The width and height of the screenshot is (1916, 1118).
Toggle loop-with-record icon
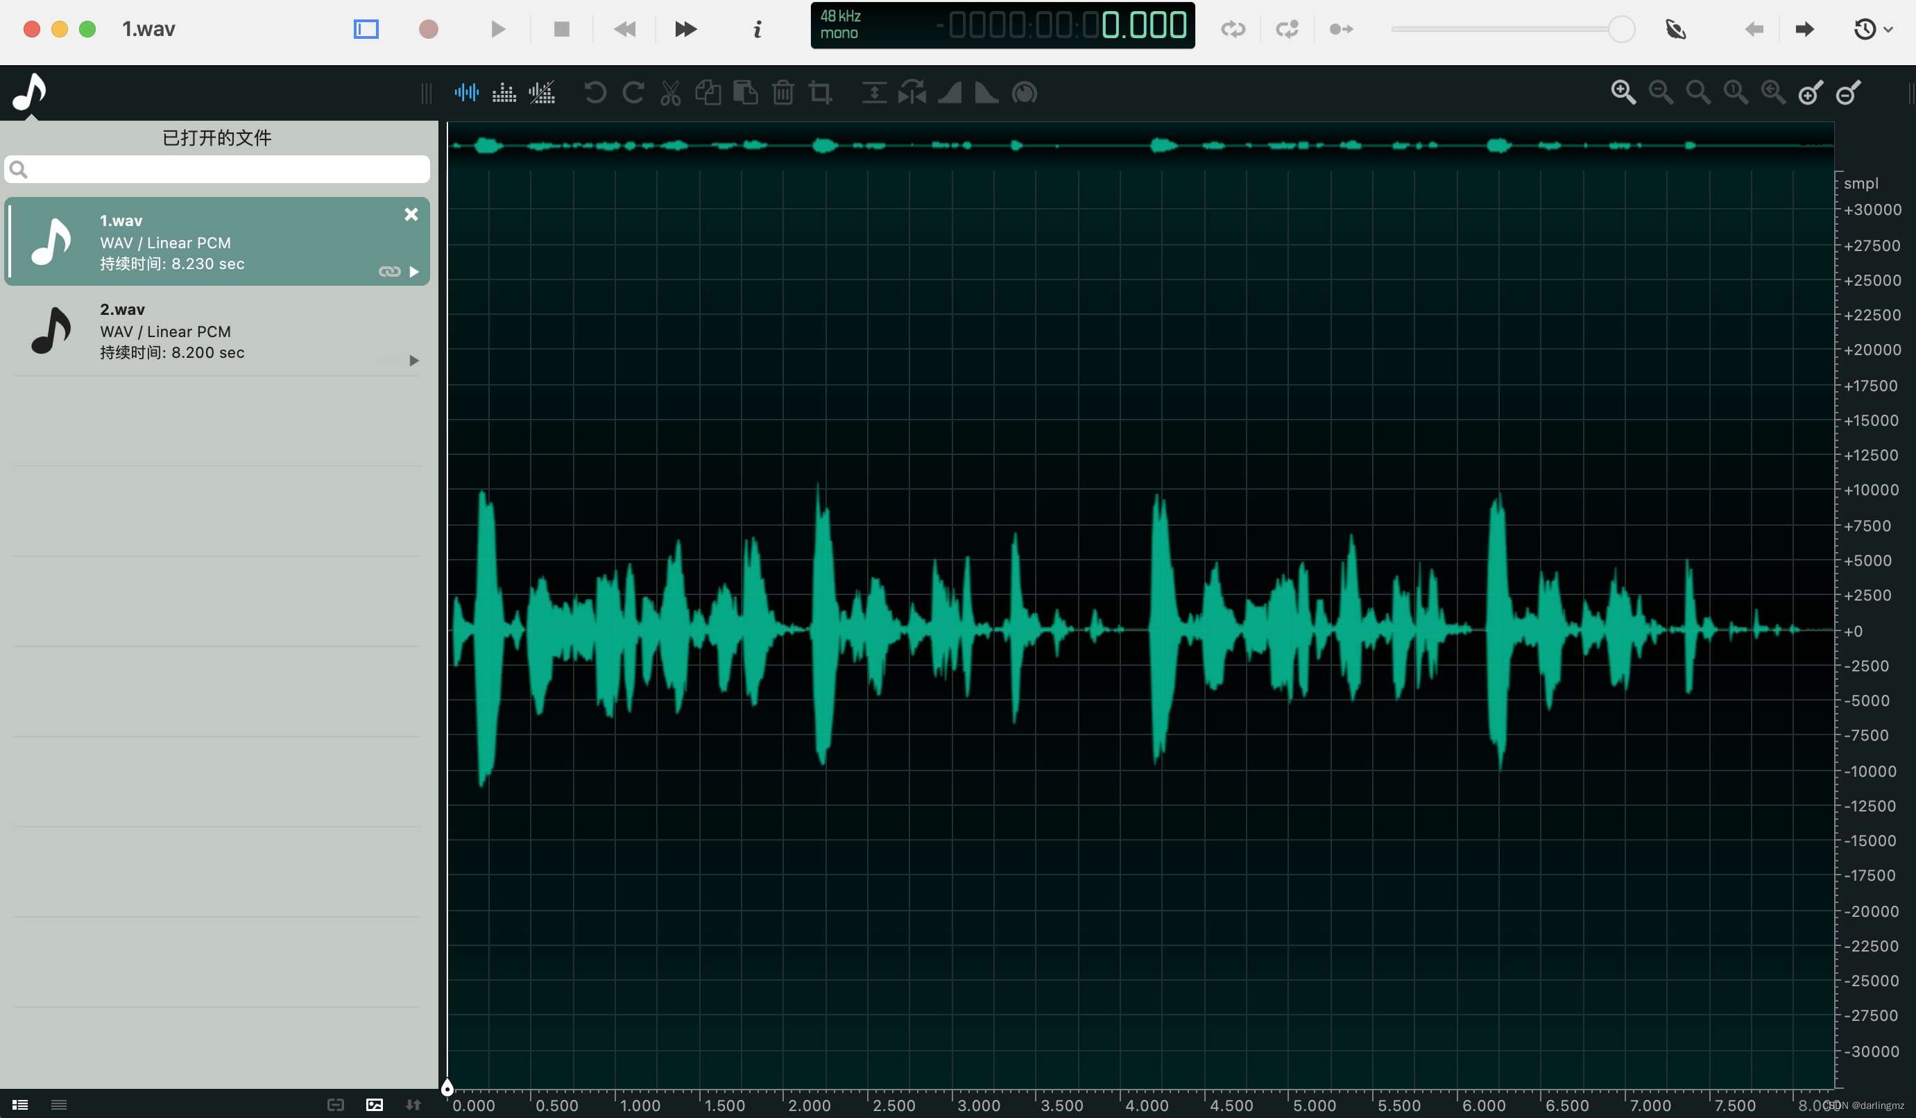click(1288, 29)
